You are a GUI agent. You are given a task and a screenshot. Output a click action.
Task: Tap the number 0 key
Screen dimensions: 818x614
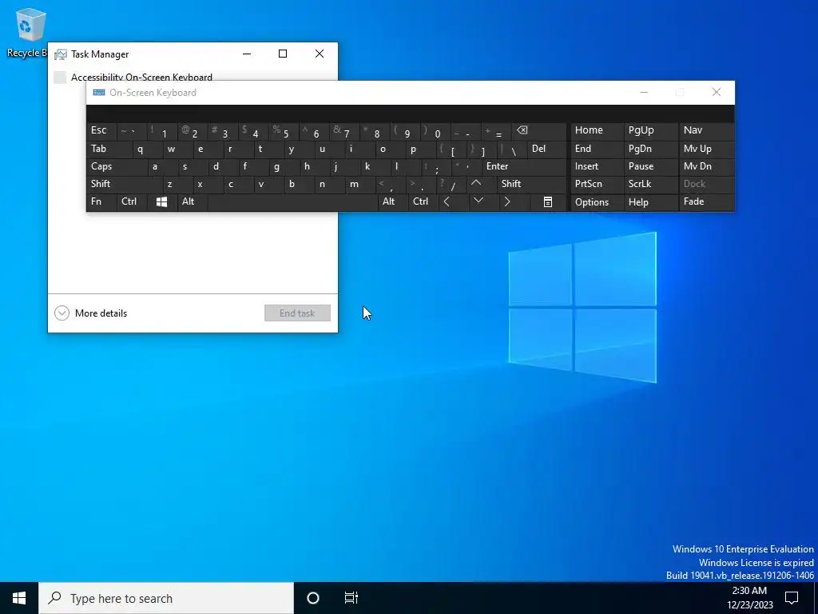pyautogui.click(x=435, y=130)
